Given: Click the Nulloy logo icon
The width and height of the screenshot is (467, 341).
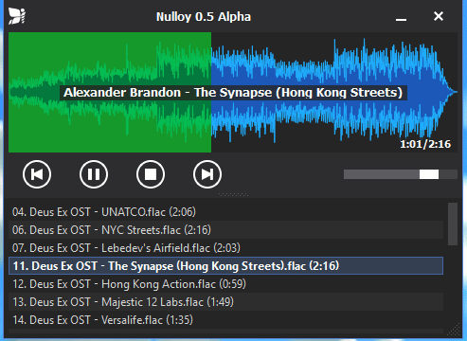Looking at the screenshot, I should [17, 16].
